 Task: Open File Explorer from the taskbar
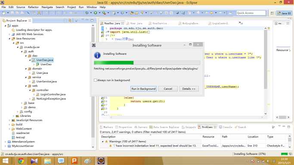(47, 161)
